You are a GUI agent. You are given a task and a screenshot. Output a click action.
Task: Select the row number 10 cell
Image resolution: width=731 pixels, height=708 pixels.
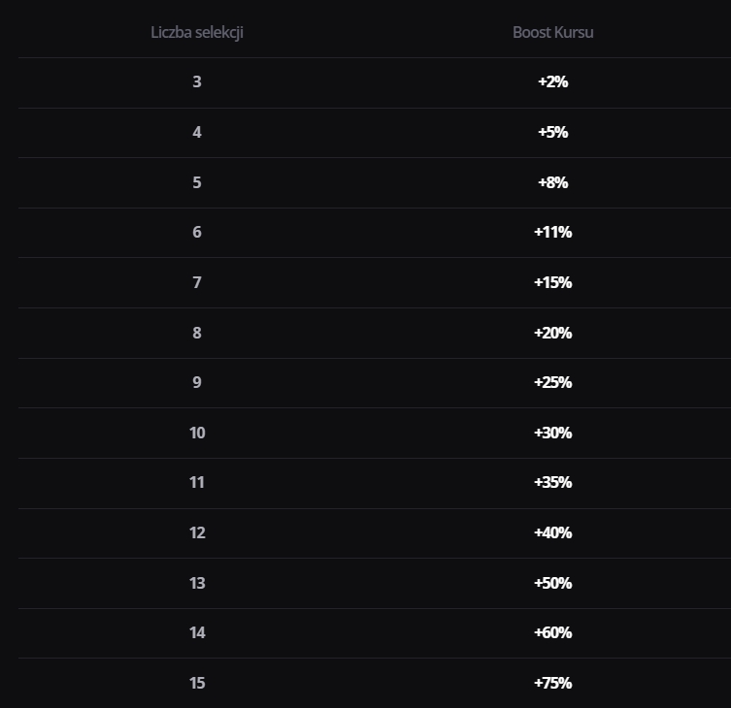coord(197,434)
